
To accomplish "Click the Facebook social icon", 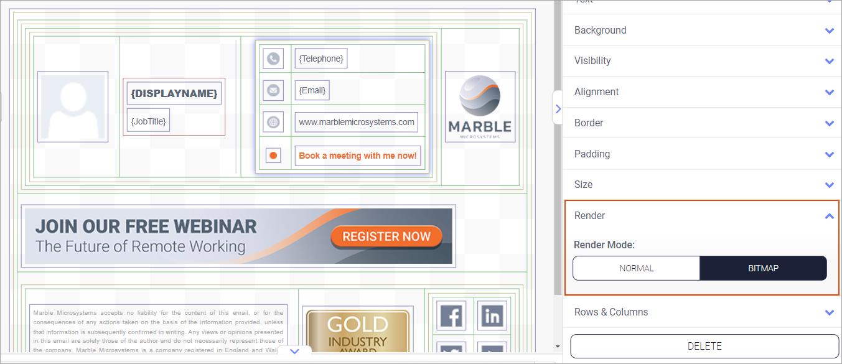I will pyautogui.click(x=451, y=316).
